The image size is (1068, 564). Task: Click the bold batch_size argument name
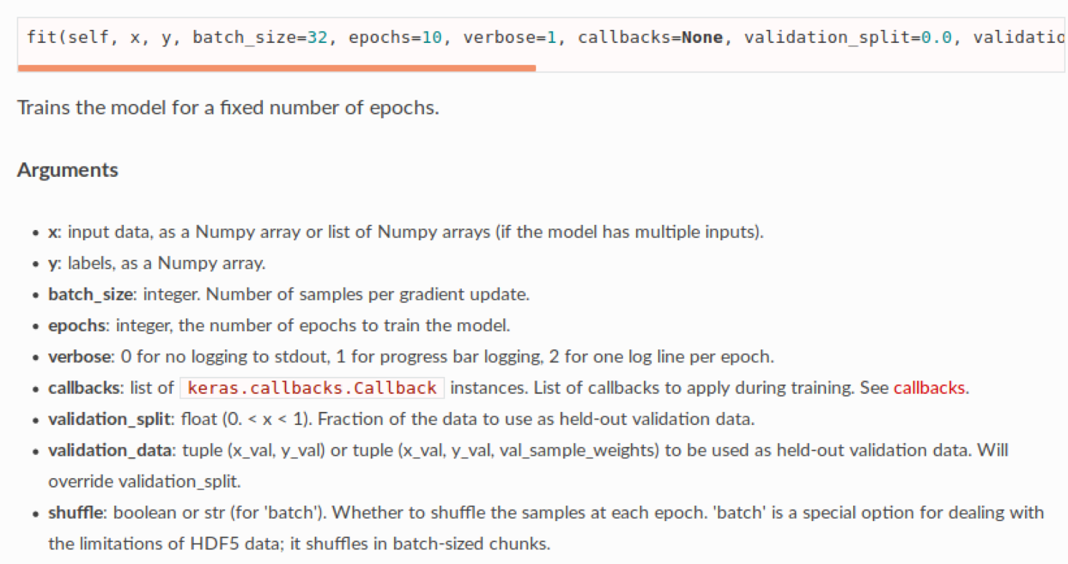[x=91, y=295]
